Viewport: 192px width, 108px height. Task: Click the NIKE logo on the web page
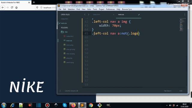[27, 85]
